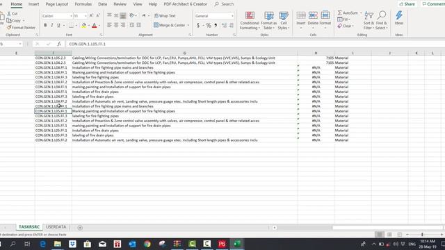Open the font name dropdown
Viewport: 445px width, 250px height.
pos(71,16)
